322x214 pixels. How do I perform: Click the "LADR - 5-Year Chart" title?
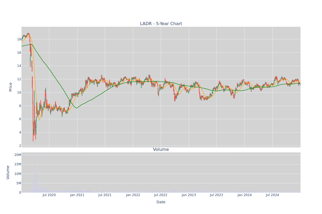point(161,24)
